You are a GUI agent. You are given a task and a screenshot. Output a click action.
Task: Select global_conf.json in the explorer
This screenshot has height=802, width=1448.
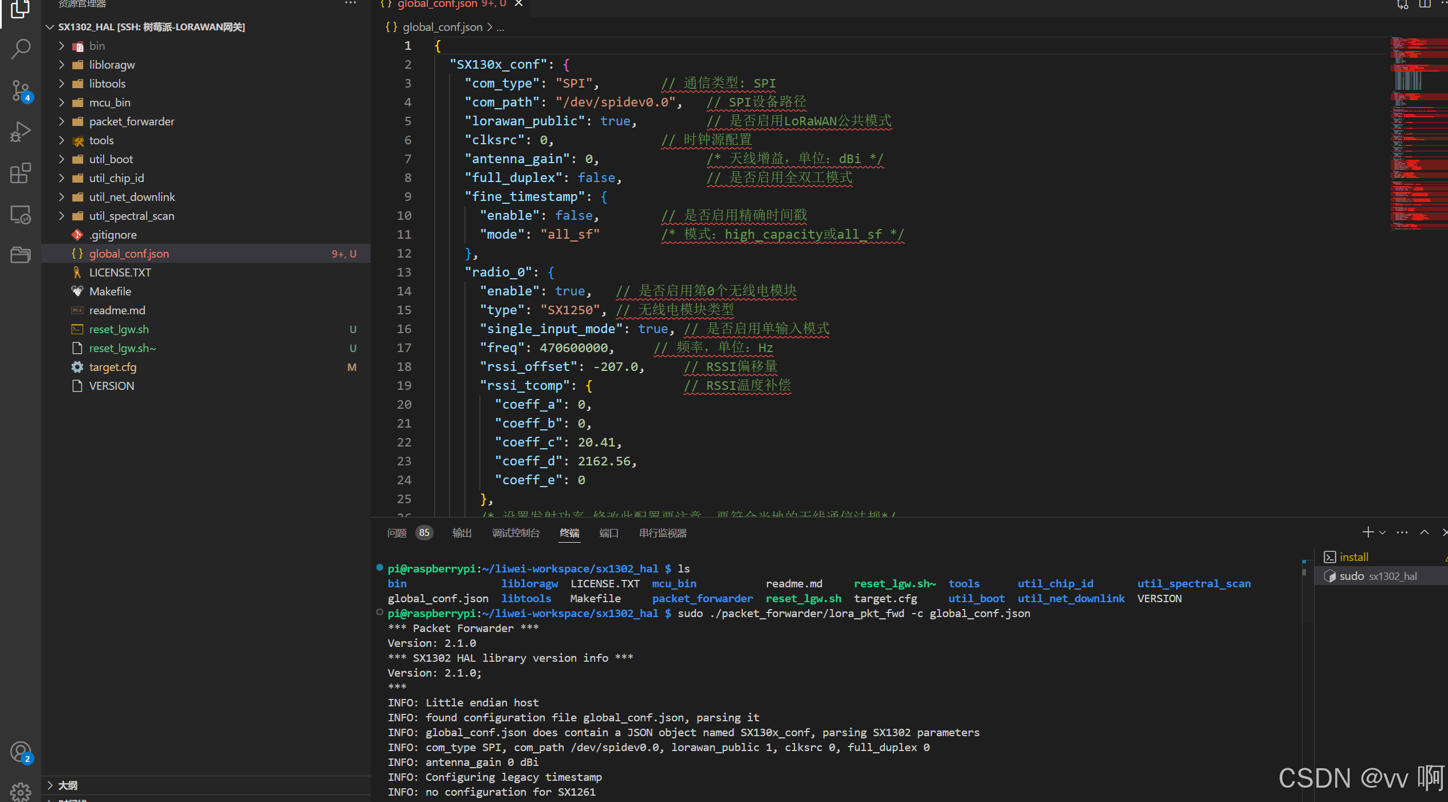[x=206, y=254]
